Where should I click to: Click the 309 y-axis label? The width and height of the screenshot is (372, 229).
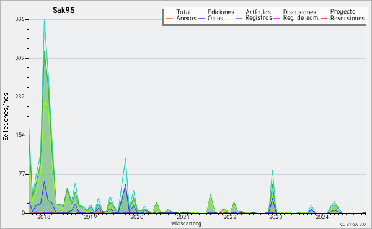[x=20, y=58]
